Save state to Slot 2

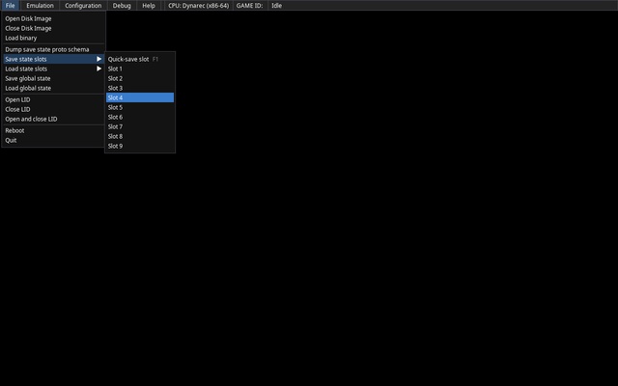point(140,78)
